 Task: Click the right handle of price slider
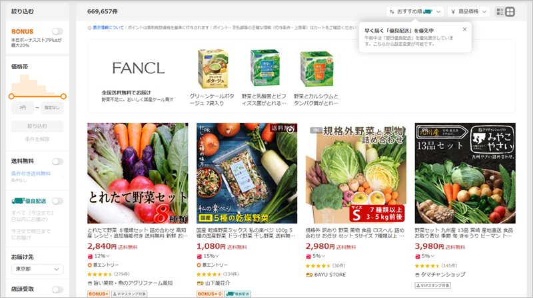(63, 96)
